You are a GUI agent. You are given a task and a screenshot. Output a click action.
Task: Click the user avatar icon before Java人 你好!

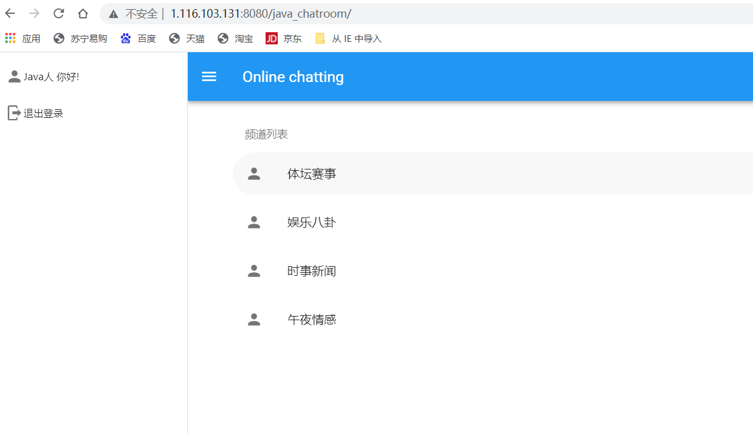coord(13,75)
